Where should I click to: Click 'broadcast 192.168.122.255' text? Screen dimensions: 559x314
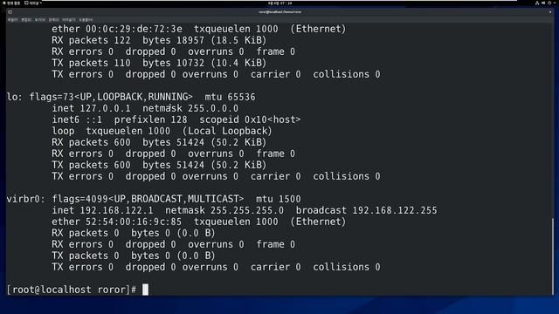367,210
